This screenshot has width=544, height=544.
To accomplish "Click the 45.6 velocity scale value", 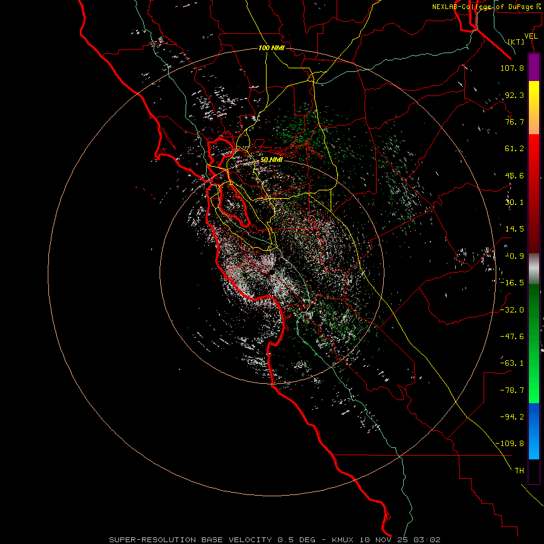I will click(x=514, y=175).
